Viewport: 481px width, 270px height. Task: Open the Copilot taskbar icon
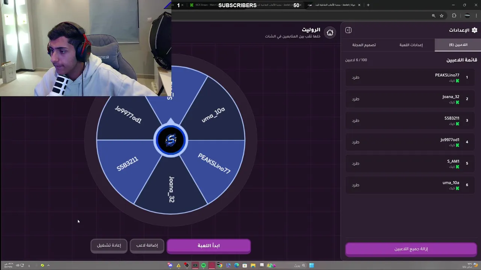228,265
